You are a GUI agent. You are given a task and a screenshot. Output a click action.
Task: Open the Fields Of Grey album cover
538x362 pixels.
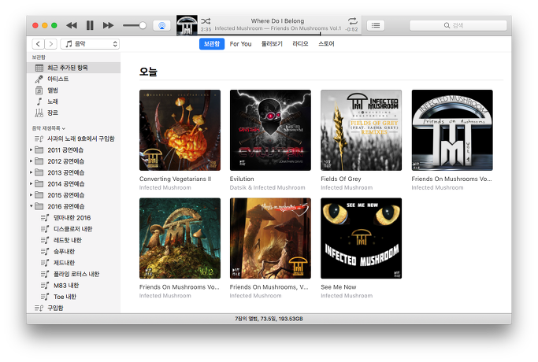coord(362,131)
